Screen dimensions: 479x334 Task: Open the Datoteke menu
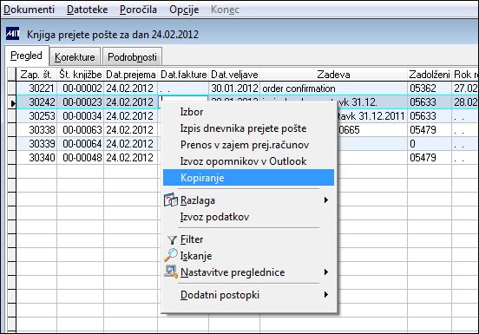click(x=87, y=10)
